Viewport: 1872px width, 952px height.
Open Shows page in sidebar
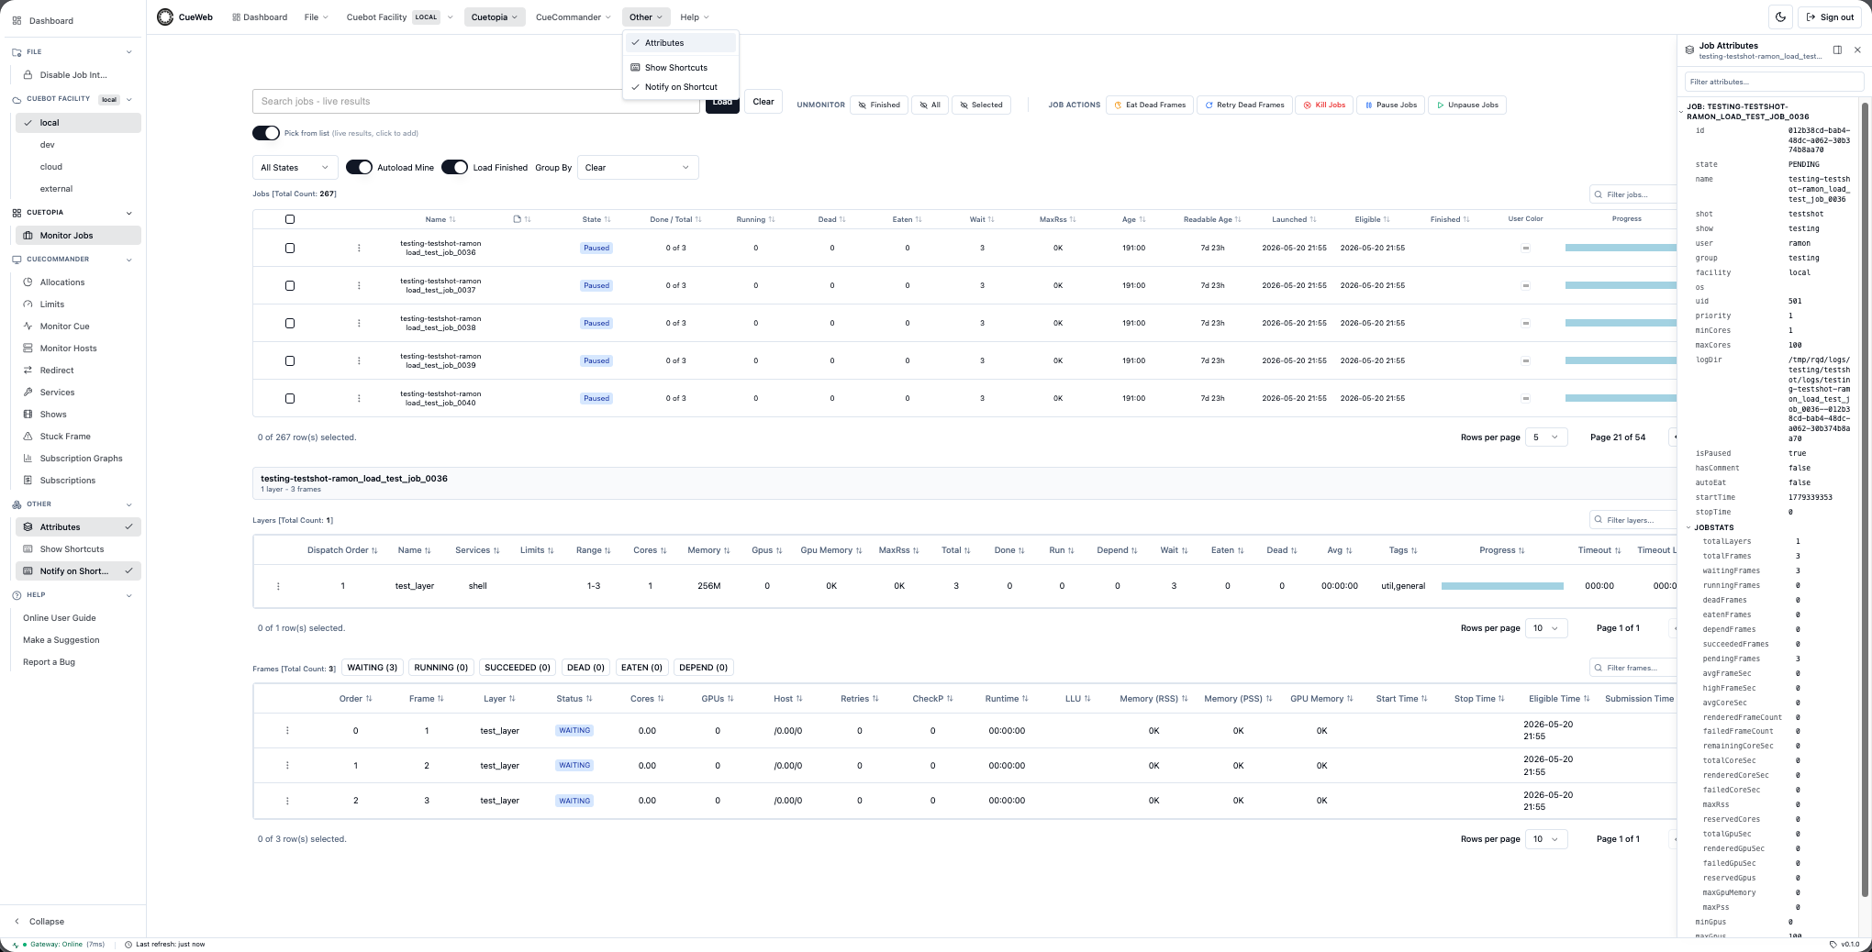tap(53, 415)
